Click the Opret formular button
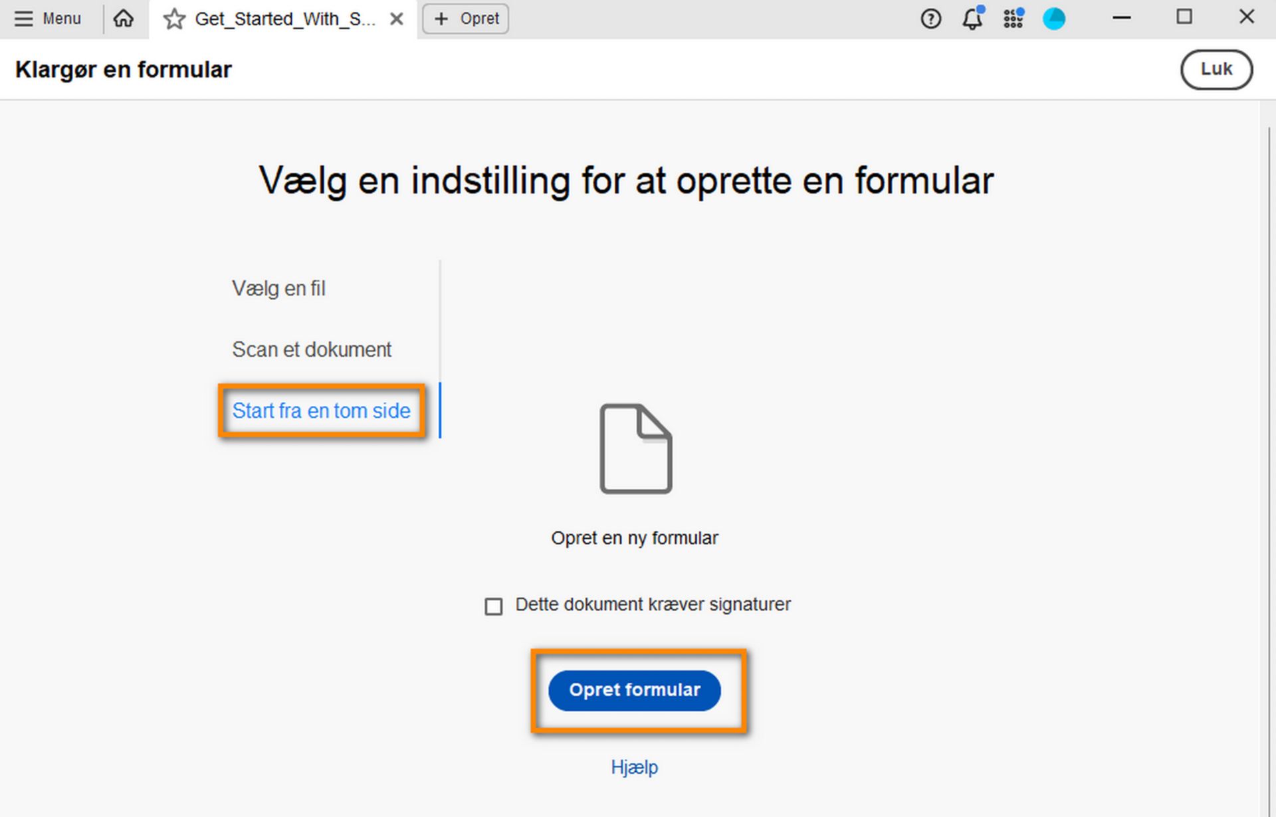Screen dimensions: 1276x817 pos(634,690)
